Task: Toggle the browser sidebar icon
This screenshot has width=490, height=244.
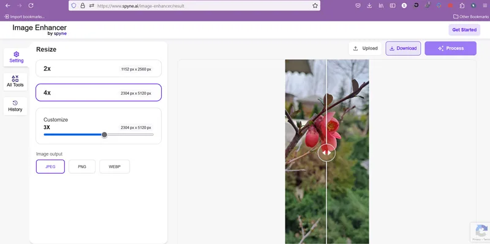Action: coord(393,6)
